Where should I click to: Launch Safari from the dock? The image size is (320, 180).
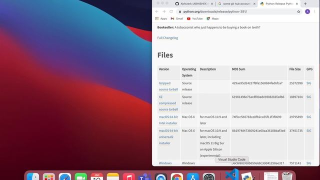[x=65, y=176]
